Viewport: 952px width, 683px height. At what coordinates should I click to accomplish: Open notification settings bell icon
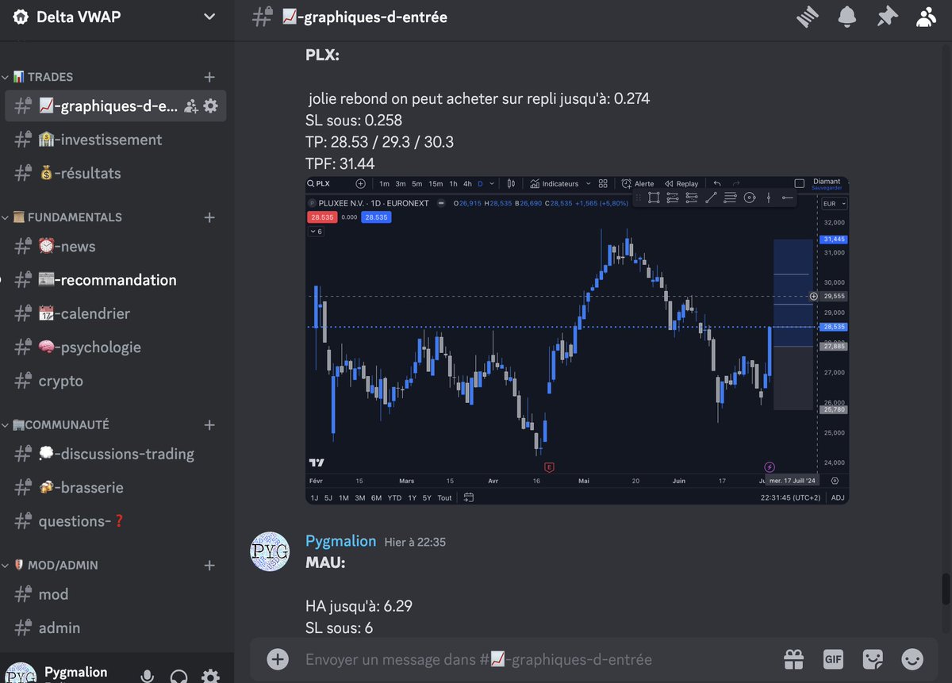pyautogui.click(x=847, y=17)
